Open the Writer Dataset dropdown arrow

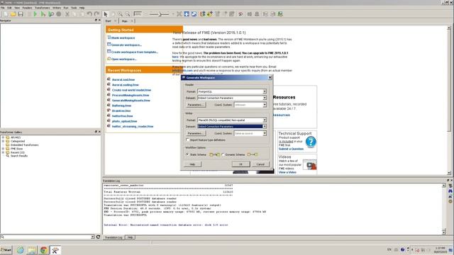pyautogui.click(x=265, y=126)
